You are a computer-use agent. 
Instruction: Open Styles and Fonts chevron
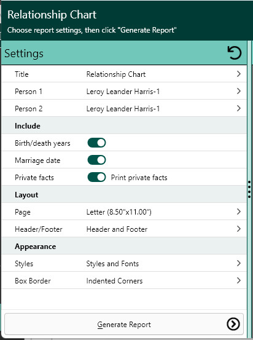pos(239,263)
